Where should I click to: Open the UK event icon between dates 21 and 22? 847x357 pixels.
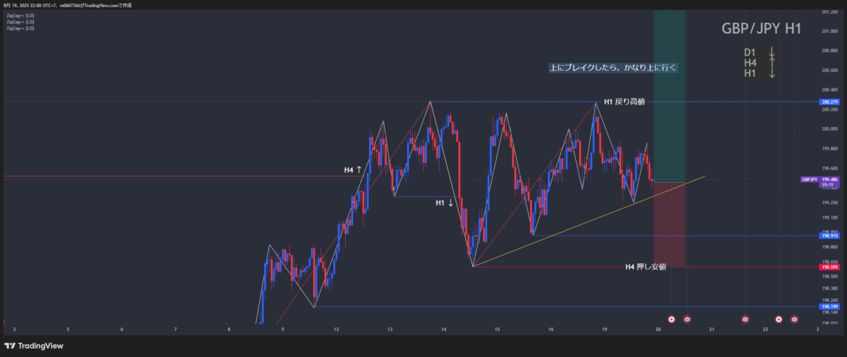click(x=745, y=320)
